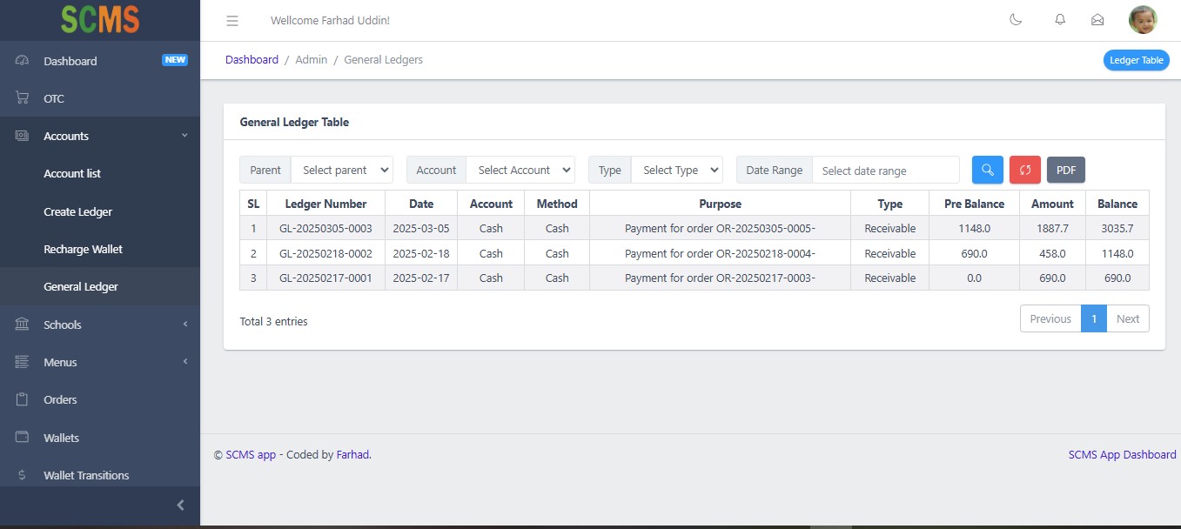
Task: Click the user profile avatar
Action: [1142, 20]
